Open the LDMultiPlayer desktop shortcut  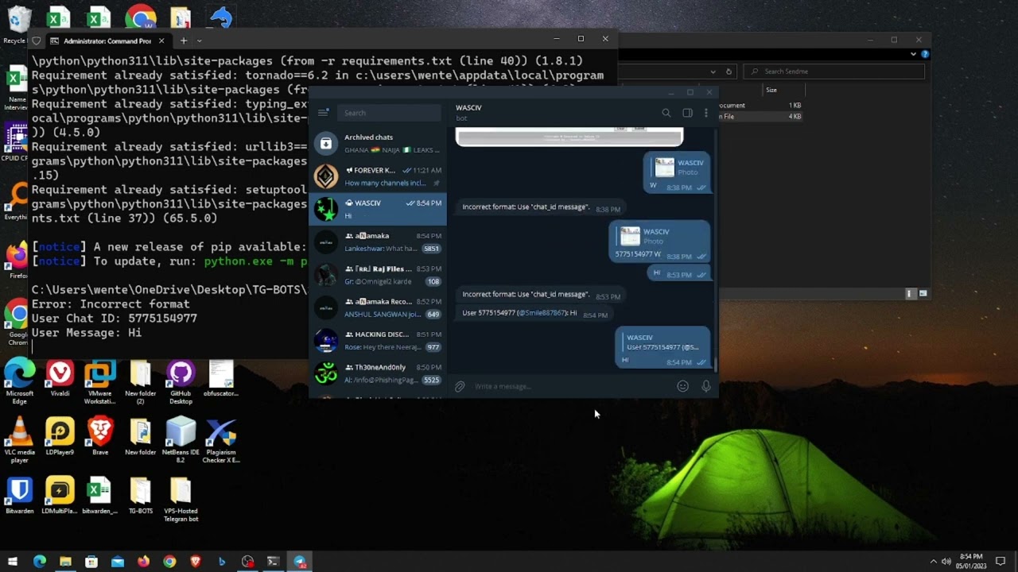(x=59, y=495)
